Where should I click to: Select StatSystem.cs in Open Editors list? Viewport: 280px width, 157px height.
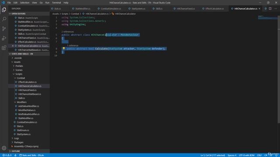[x=29, y=30]
